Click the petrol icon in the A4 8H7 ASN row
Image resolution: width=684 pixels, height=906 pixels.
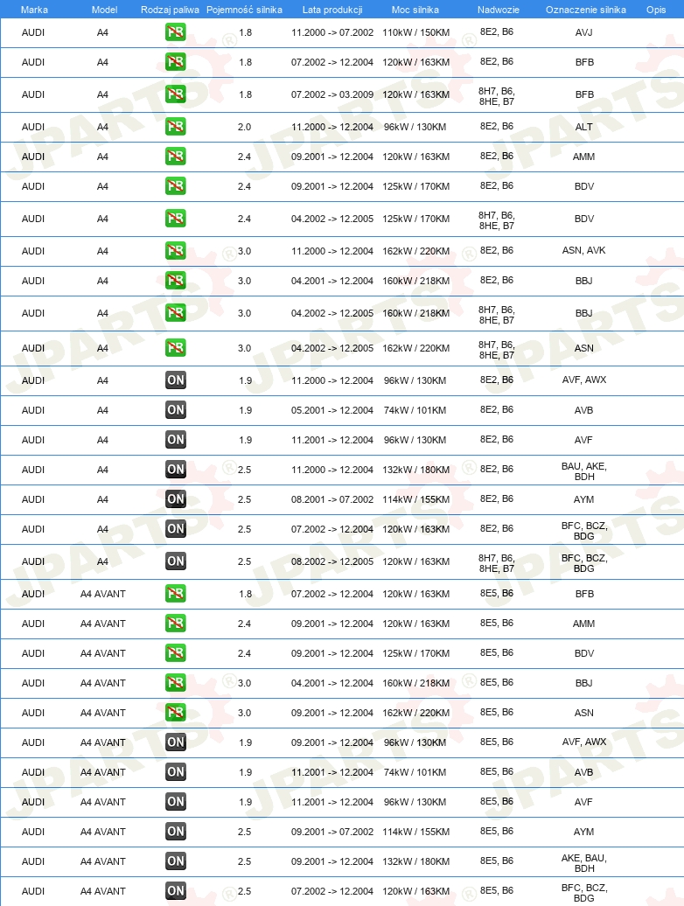[176, 348]
